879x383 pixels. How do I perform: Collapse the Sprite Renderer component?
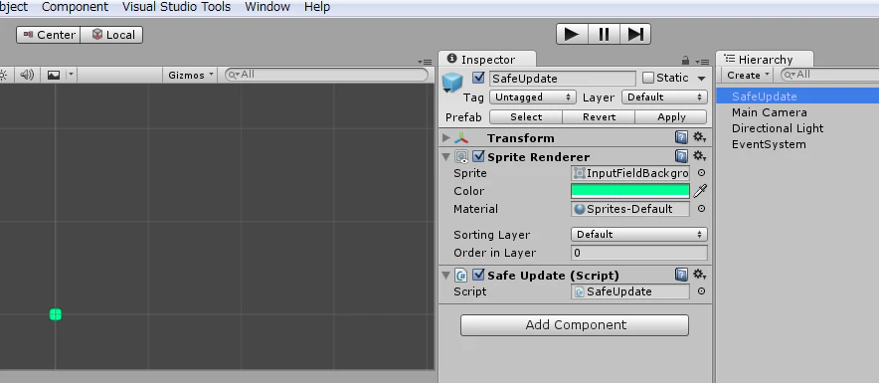(x=446, y=156)
